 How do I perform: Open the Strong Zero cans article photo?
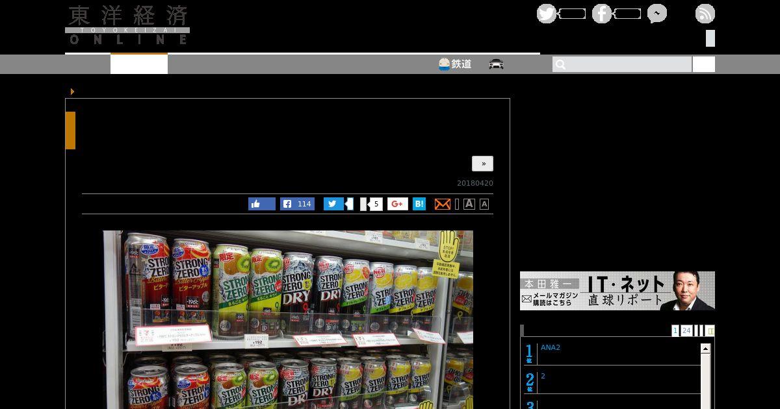pos(288,319)
